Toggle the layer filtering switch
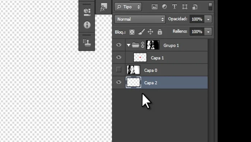251x142 pixels. pos(210,7)
